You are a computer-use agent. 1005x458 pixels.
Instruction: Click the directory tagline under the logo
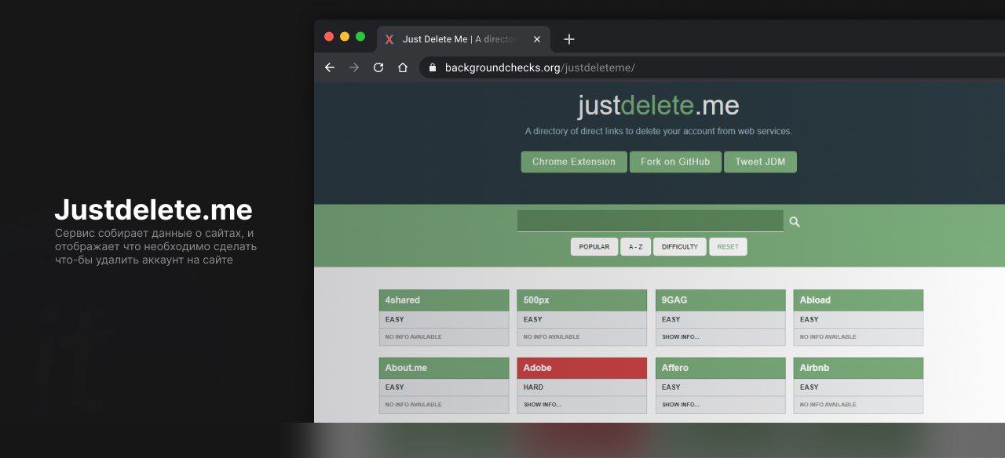[x=658, y=131]
